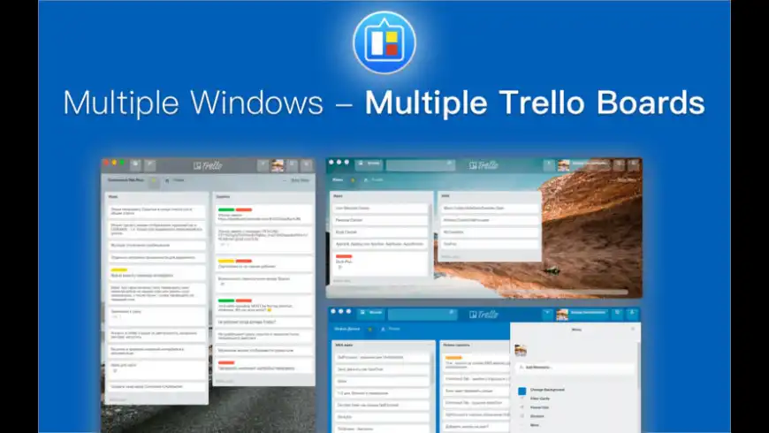The image size is (769, 433).
Task: Click the board title in gray left window
Action: click(x=126, y=180)
